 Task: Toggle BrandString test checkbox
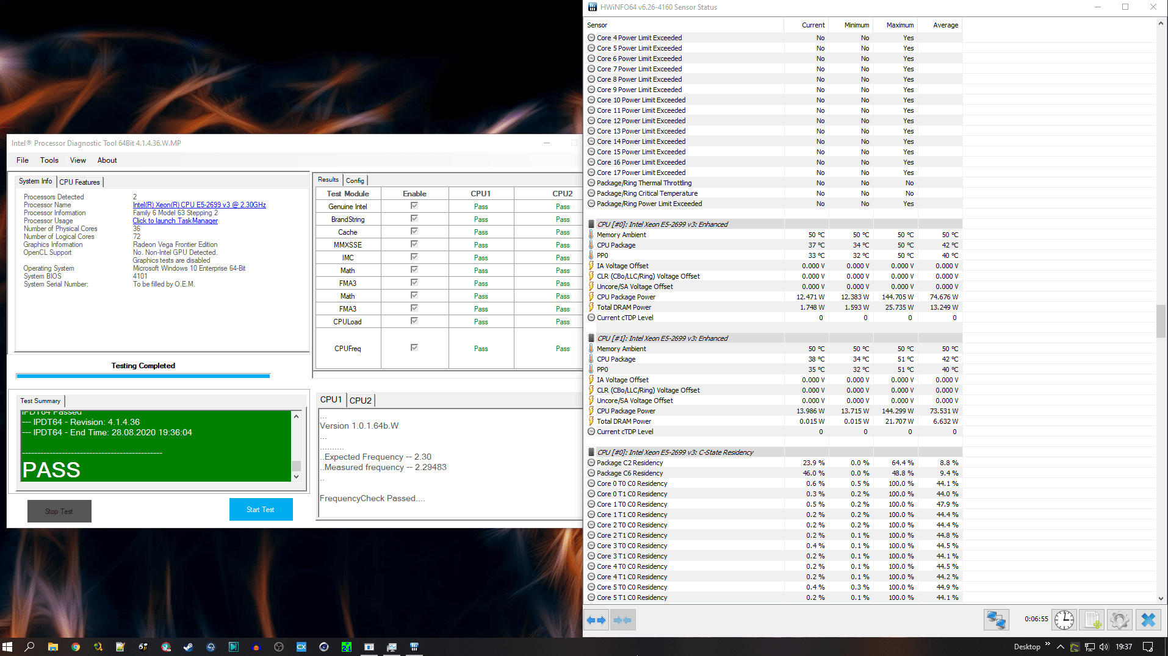click(414, 219)
